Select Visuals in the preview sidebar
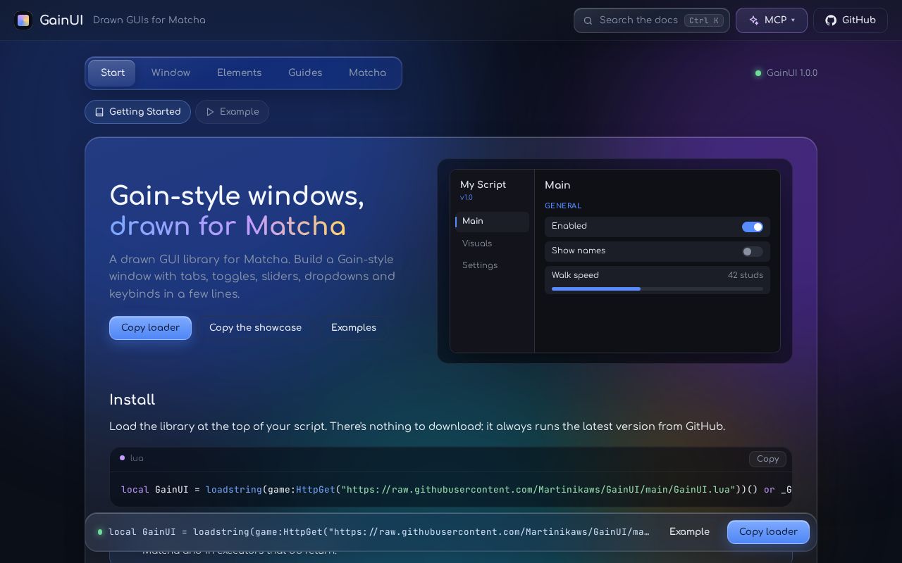This screenshot has height=563, width=902. (x=492, y=243)
